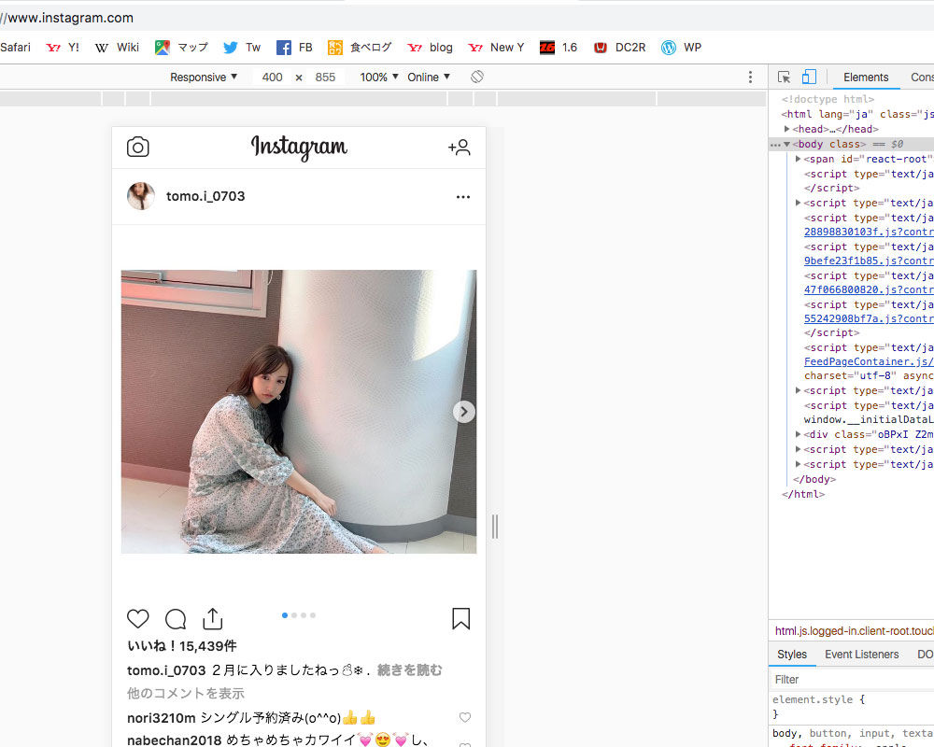Open the discover people icon

[x=460, y=148]
